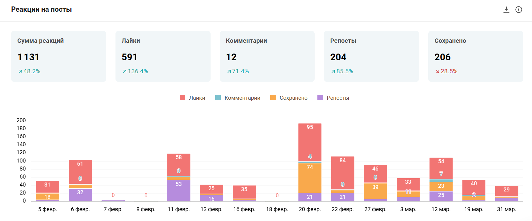Toggle Репосты series in legend
This screenshot has height=221, width=532.
click(333, 98)
